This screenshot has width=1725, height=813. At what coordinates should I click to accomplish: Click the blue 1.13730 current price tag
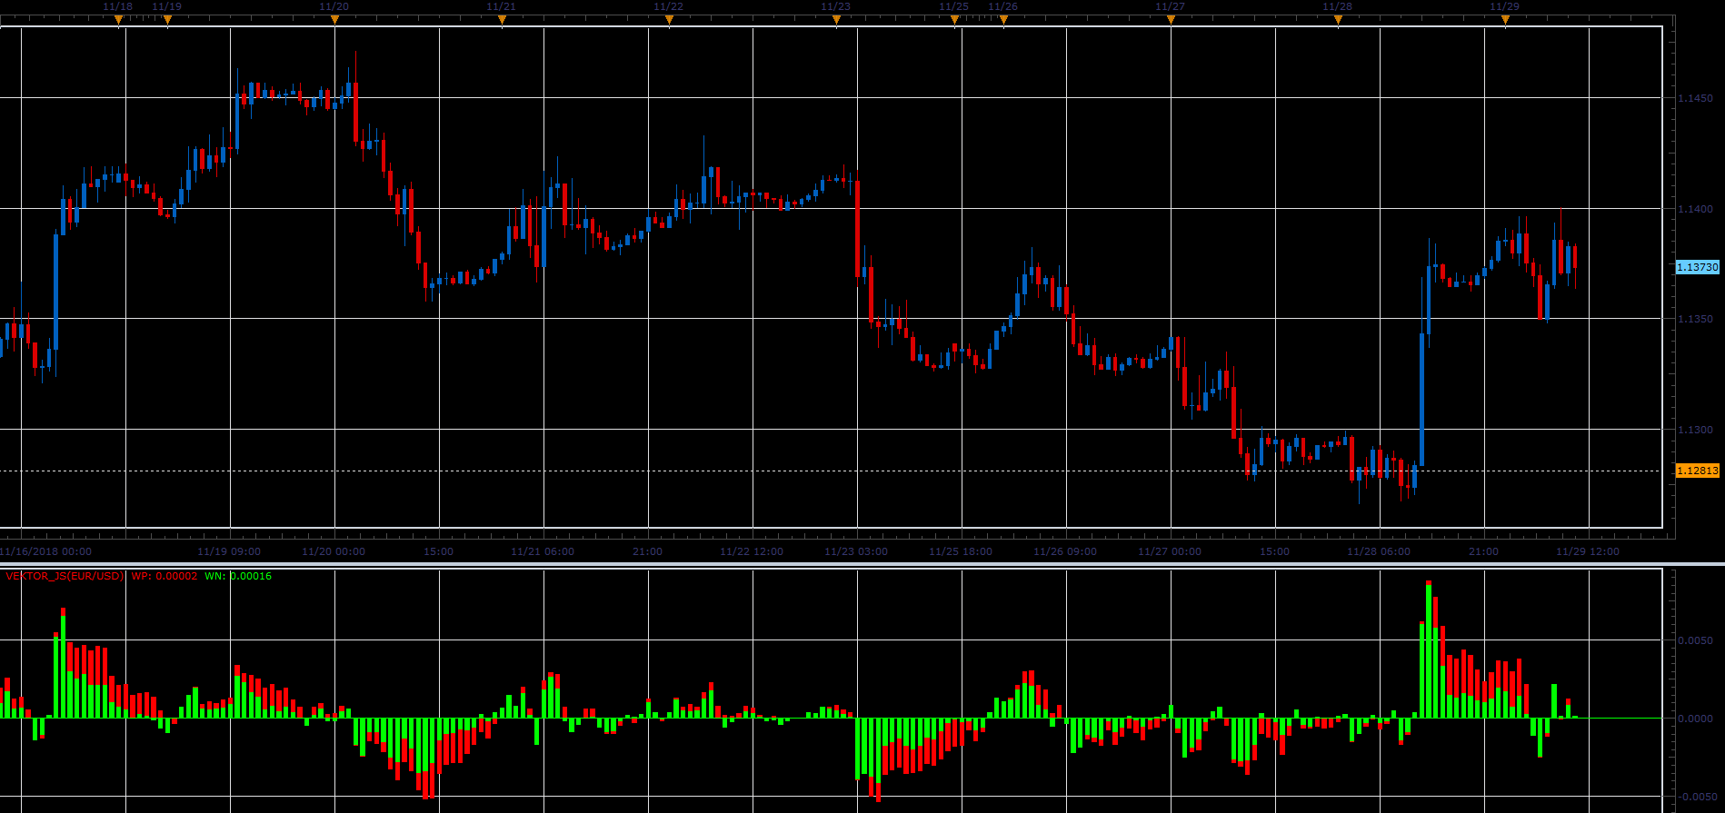coord(1698,267)
